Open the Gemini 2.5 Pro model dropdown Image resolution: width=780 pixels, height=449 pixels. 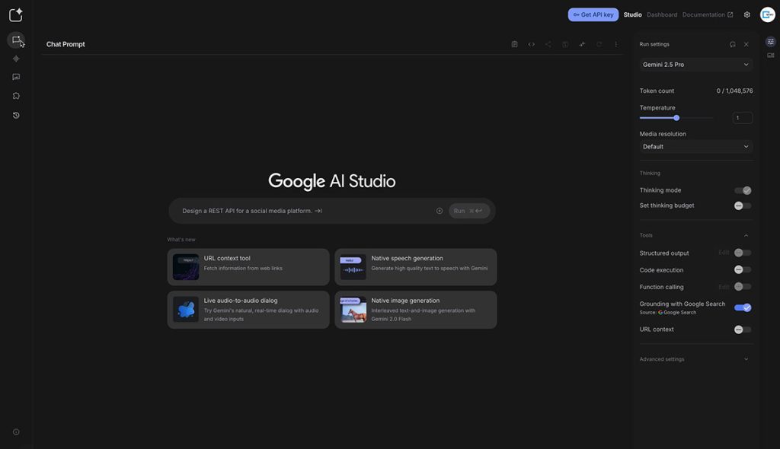click(x=695, y=65)
